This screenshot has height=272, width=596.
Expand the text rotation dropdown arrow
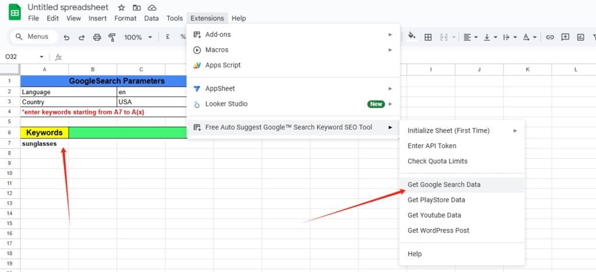point(535,37)
